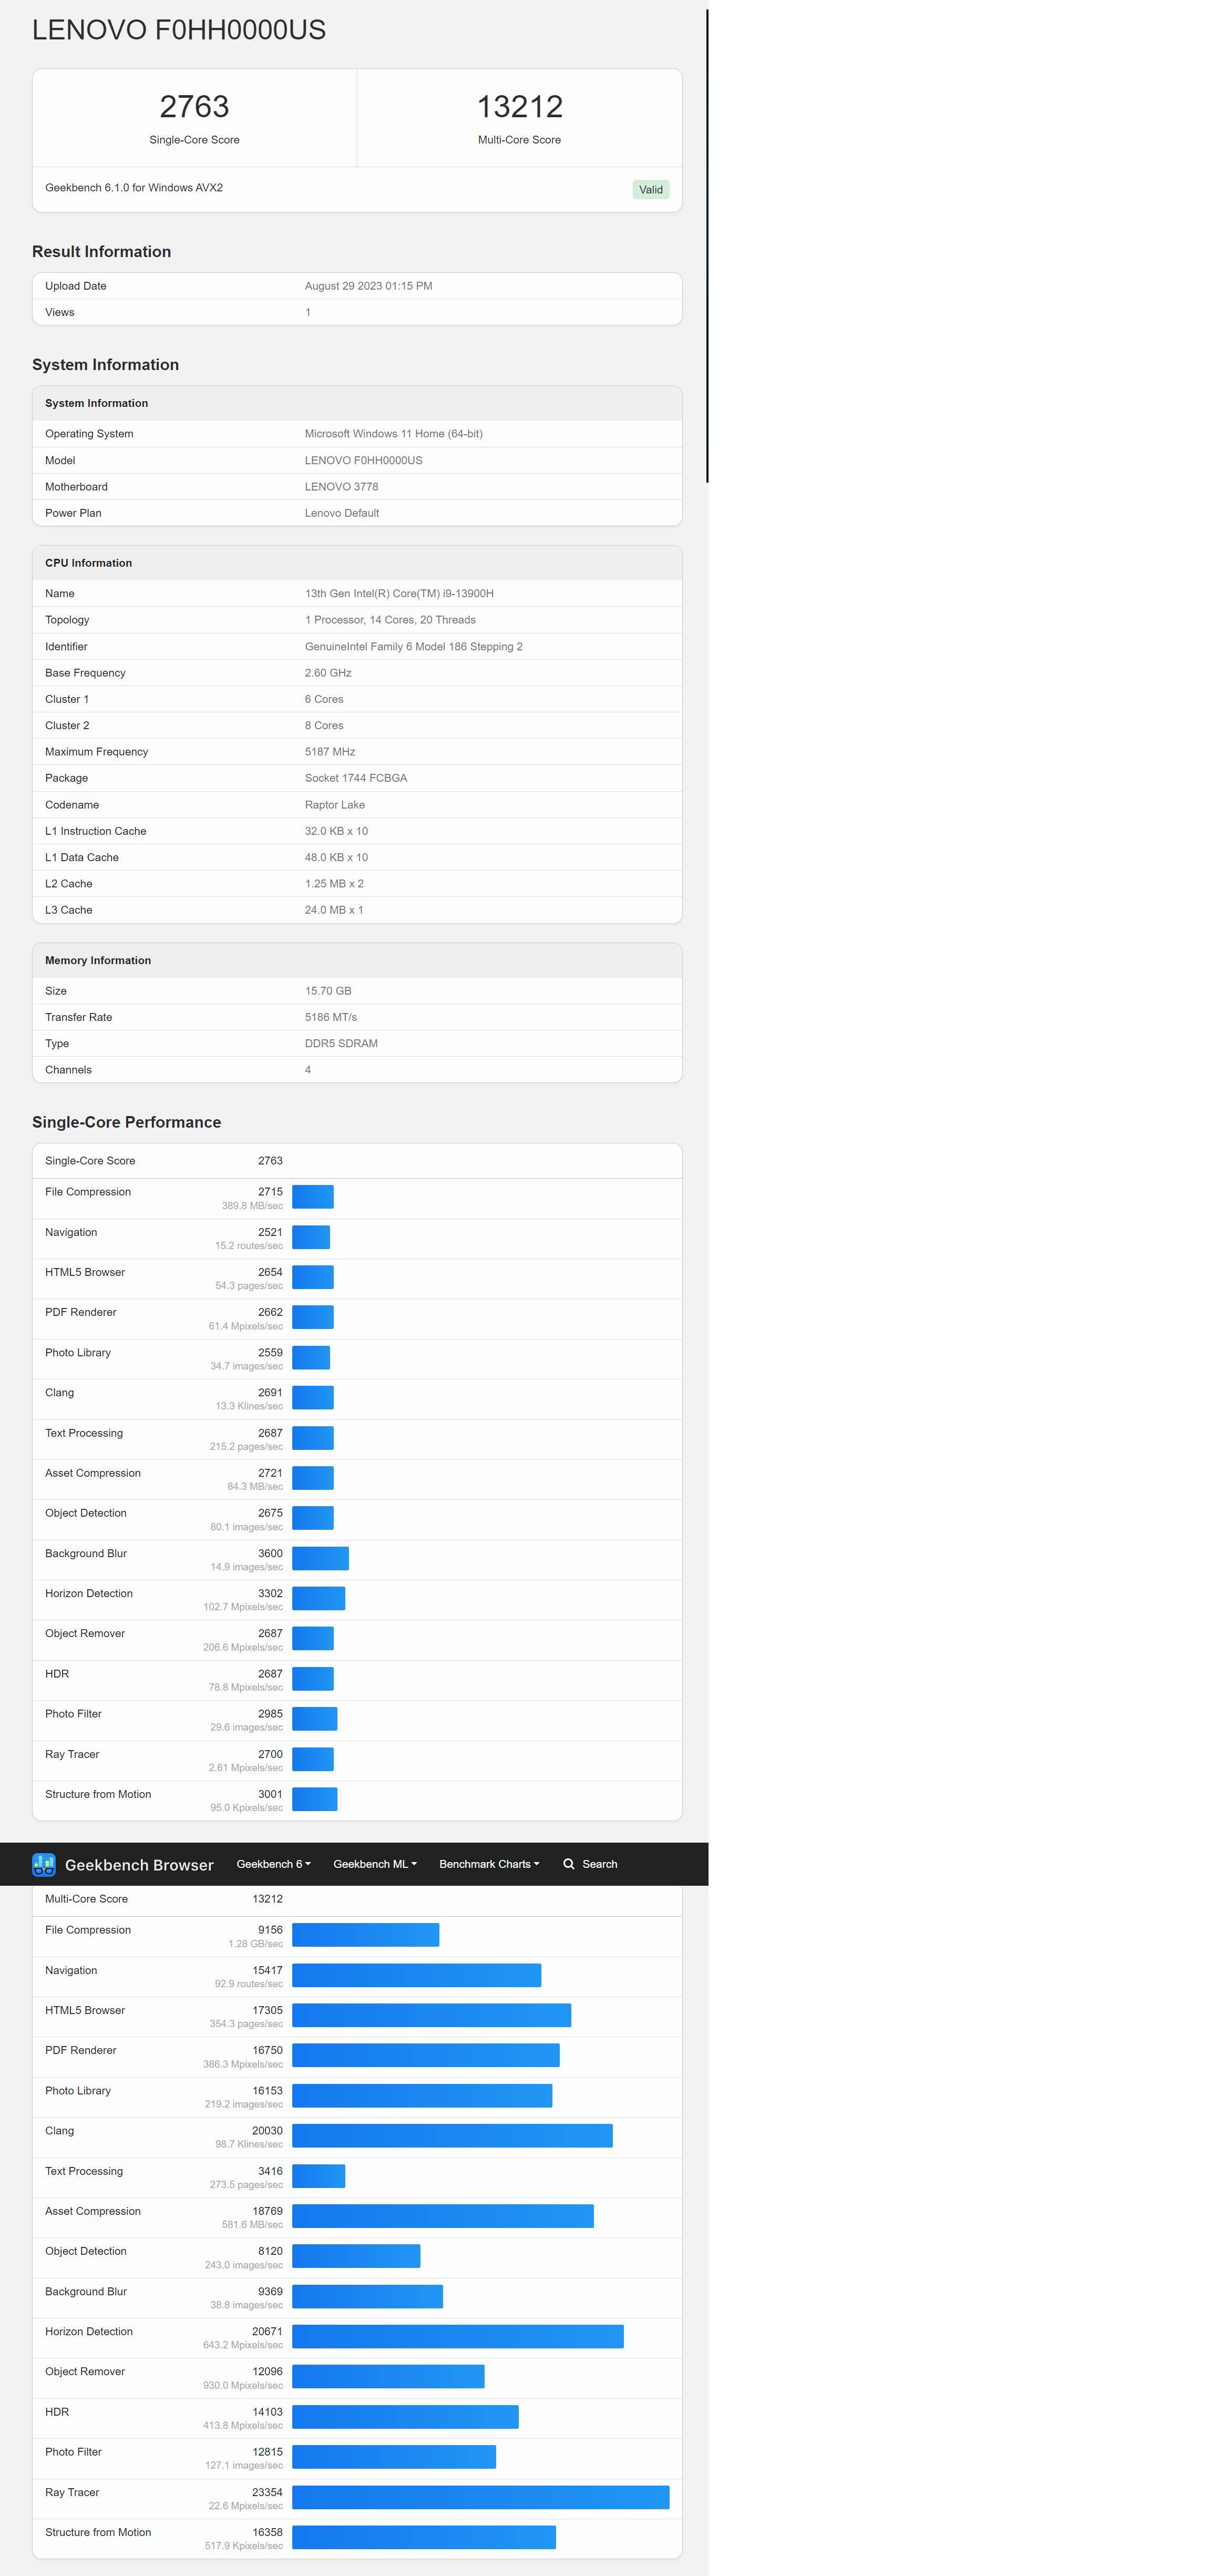1211x2576 pixels.
Task: Click the vertical page scrollbar thumb
Action: tap(707, 245)
